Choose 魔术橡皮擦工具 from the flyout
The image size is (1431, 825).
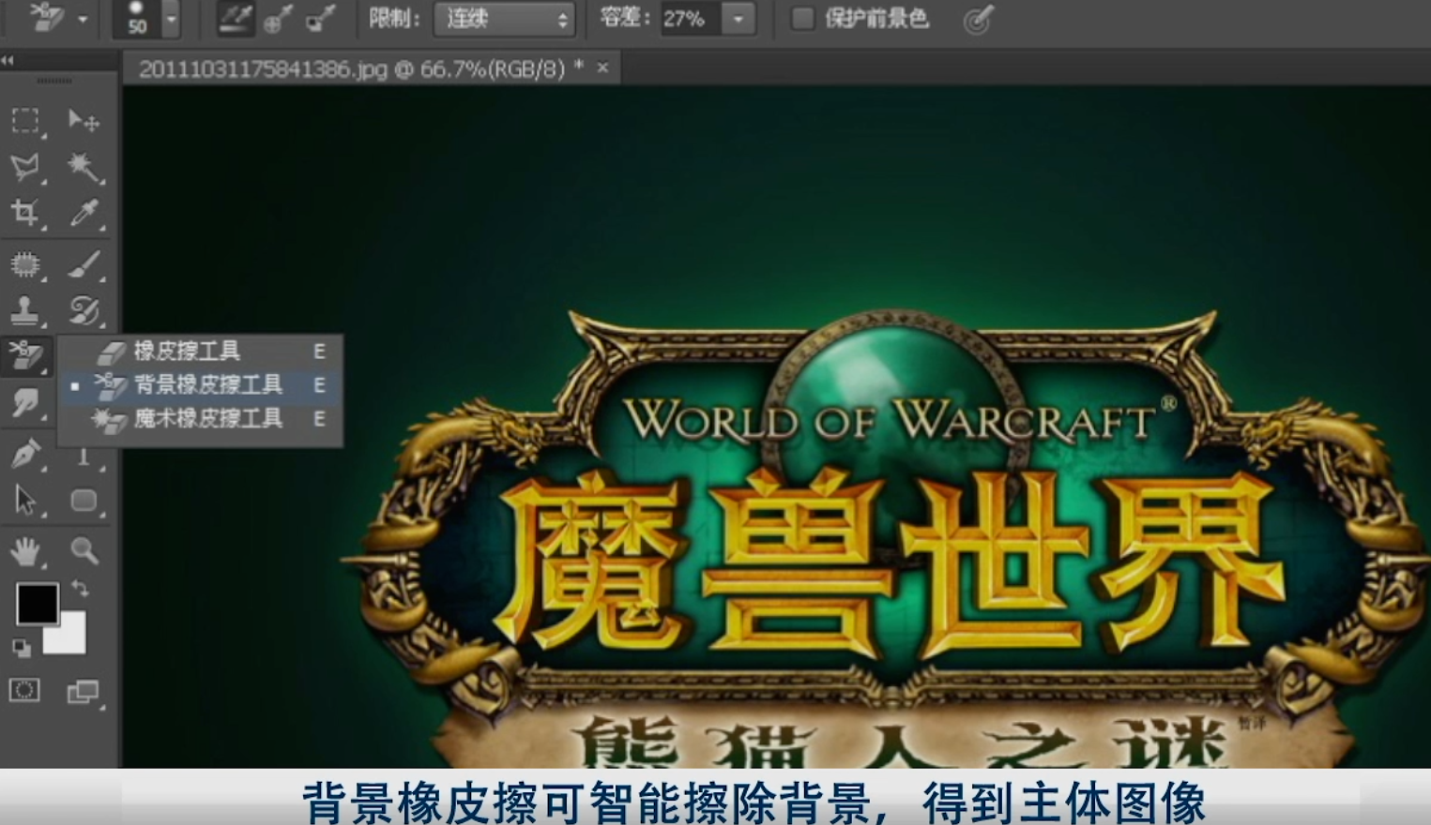[x=199, y=418]
